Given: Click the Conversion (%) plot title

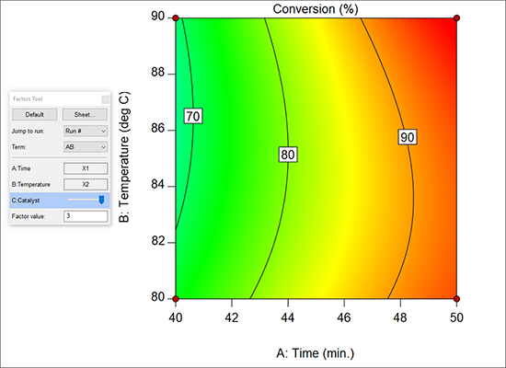Looking at the screenshot, I should click(316, 9).
